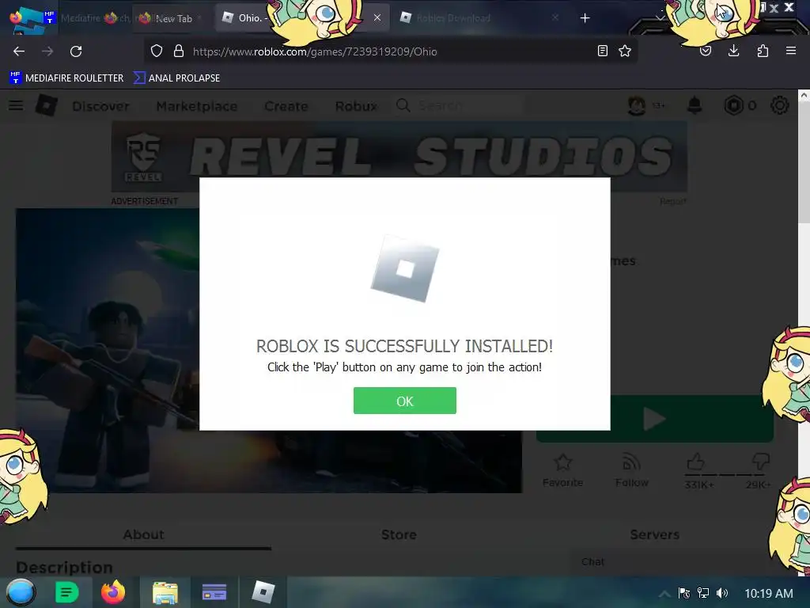Open file explorer from taskbar
This screenshot has width=810, height=608.
pyautogui.click(x=165, y=592)
